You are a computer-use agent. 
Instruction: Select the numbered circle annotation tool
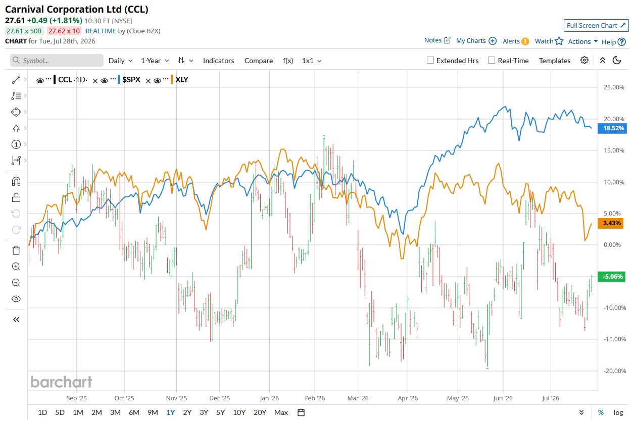[16, 144]
